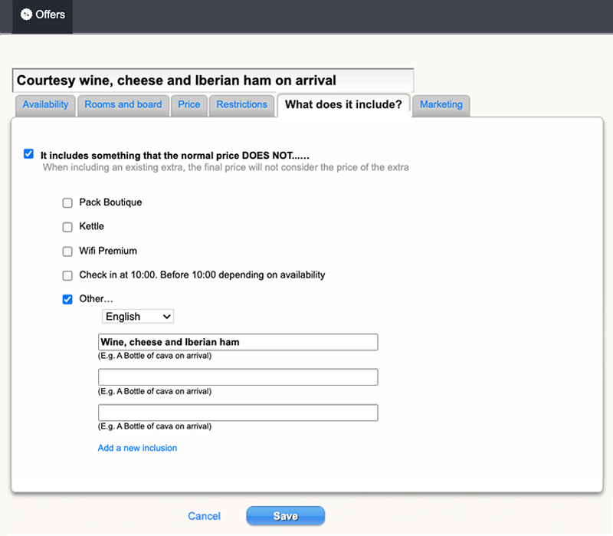Click the 'Other…' label text
The image size is (613, 536).
click(97, 299)
